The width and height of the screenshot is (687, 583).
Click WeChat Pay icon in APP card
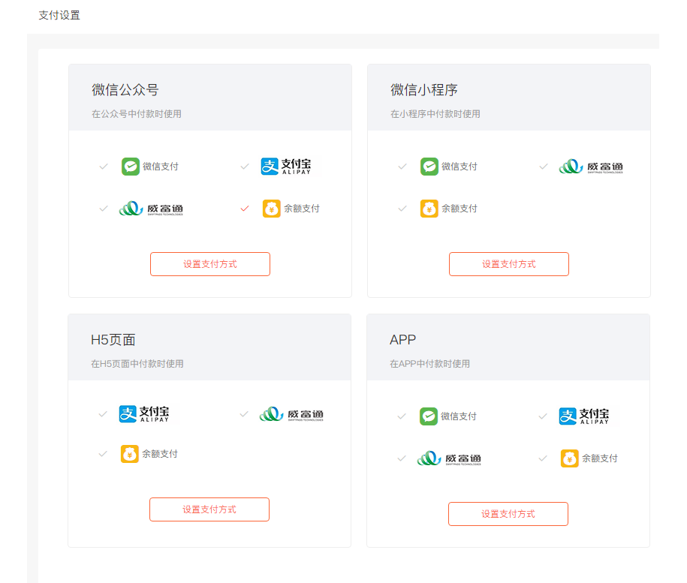[x=429, y=416]
